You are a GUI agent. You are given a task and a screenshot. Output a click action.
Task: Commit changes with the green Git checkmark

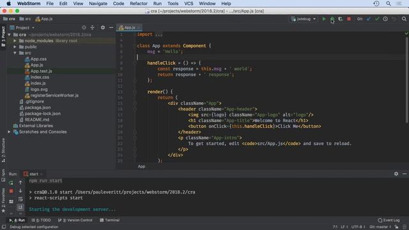pos(377,19)
